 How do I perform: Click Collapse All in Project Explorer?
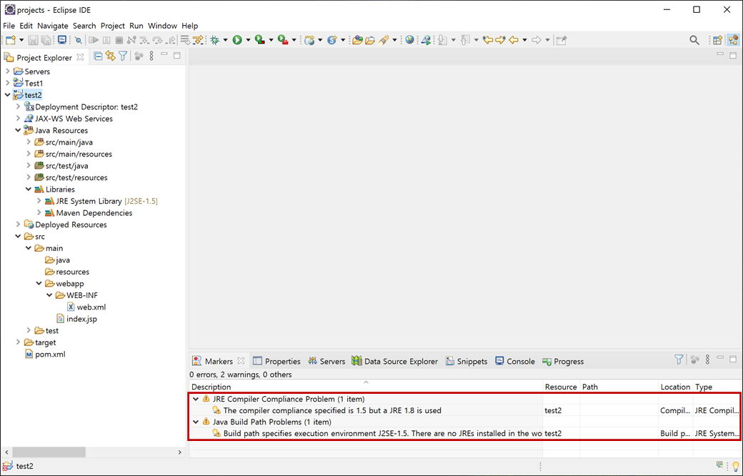click(98, 56)
